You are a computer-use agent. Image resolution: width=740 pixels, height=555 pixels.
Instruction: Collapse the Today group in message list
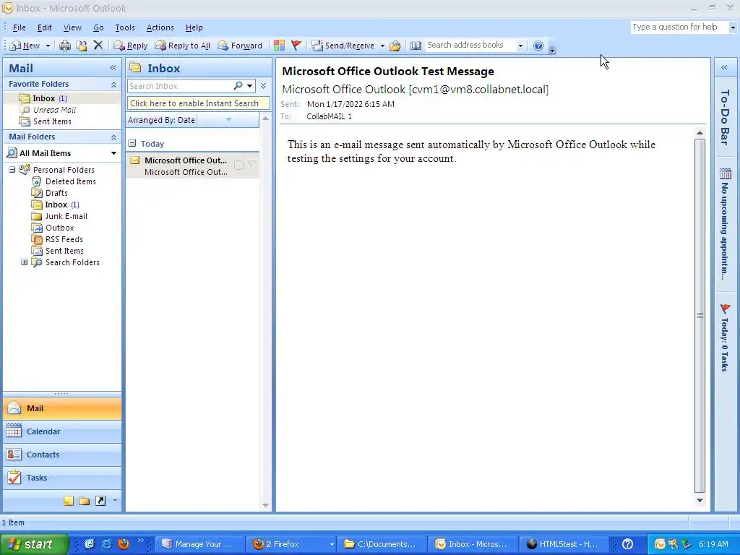pos(132,143)
